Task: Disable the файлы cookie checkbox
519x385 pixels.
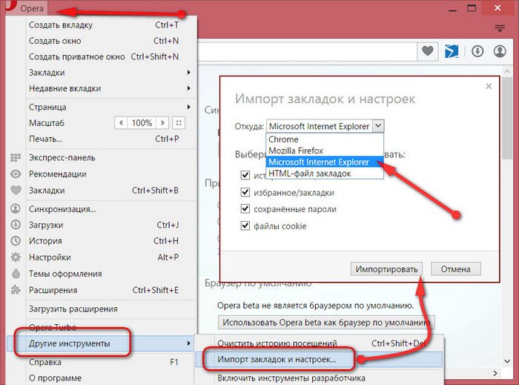Action: tap(245, 226)
